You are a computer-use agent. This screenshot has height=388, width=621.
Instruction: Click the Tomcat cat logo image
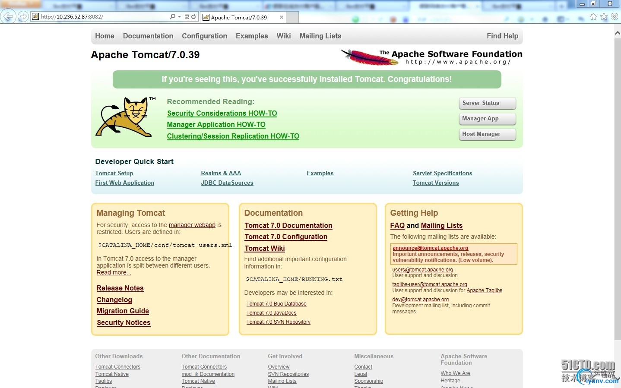pyautogui.click(x=125, y=117)
